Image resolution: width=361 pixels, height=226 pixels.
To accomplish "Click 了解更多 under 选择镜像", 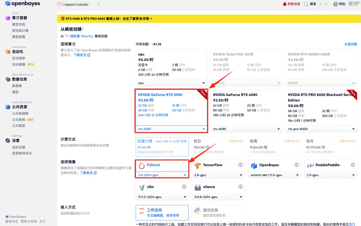I will pos(86,173).
